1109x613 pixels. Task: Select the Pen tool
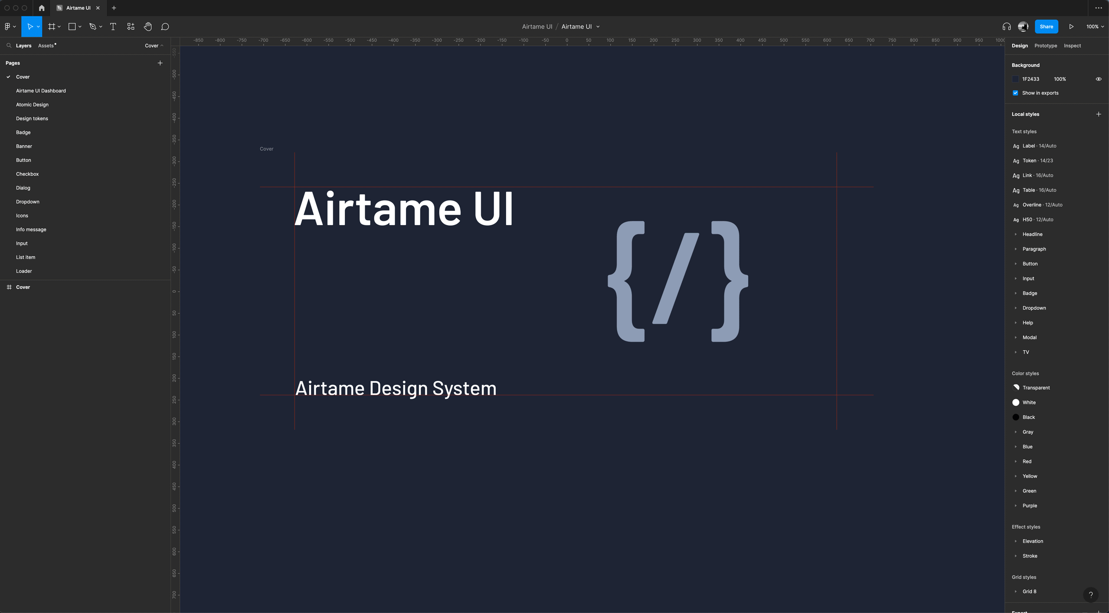tap(92, 26)
